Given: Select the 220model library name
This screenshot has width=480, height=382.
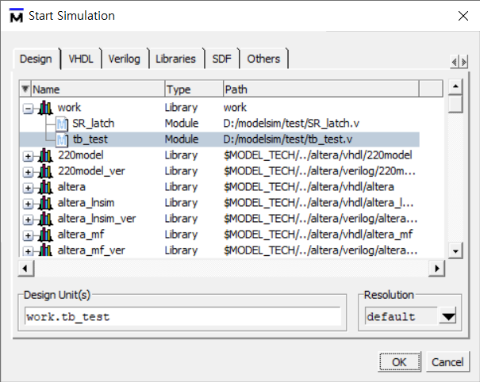Looking at the screenshot, I should click(x=81, y=155).
